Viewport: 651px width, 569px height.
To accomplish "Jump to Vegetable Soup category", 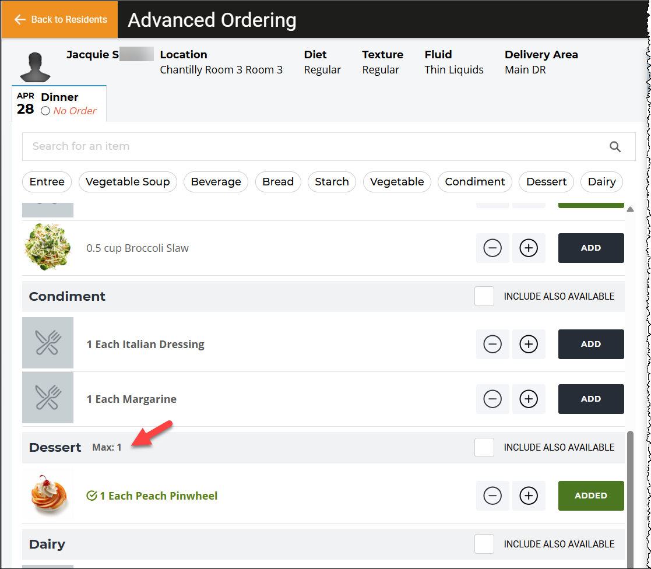I will 128,182.
